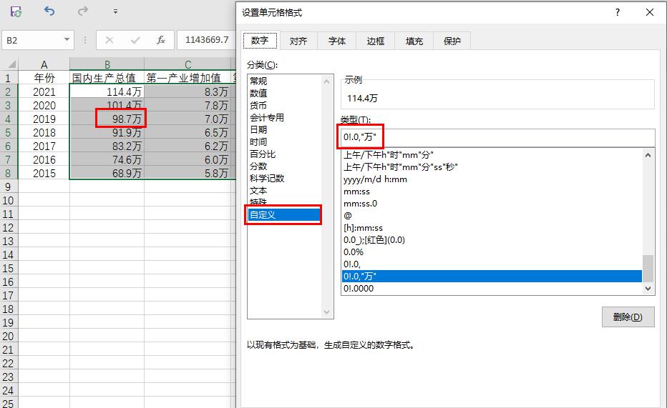This screenshot has width=667, height=408.
Task: Click type list scroll down arrow
Action: pos(648,289)
